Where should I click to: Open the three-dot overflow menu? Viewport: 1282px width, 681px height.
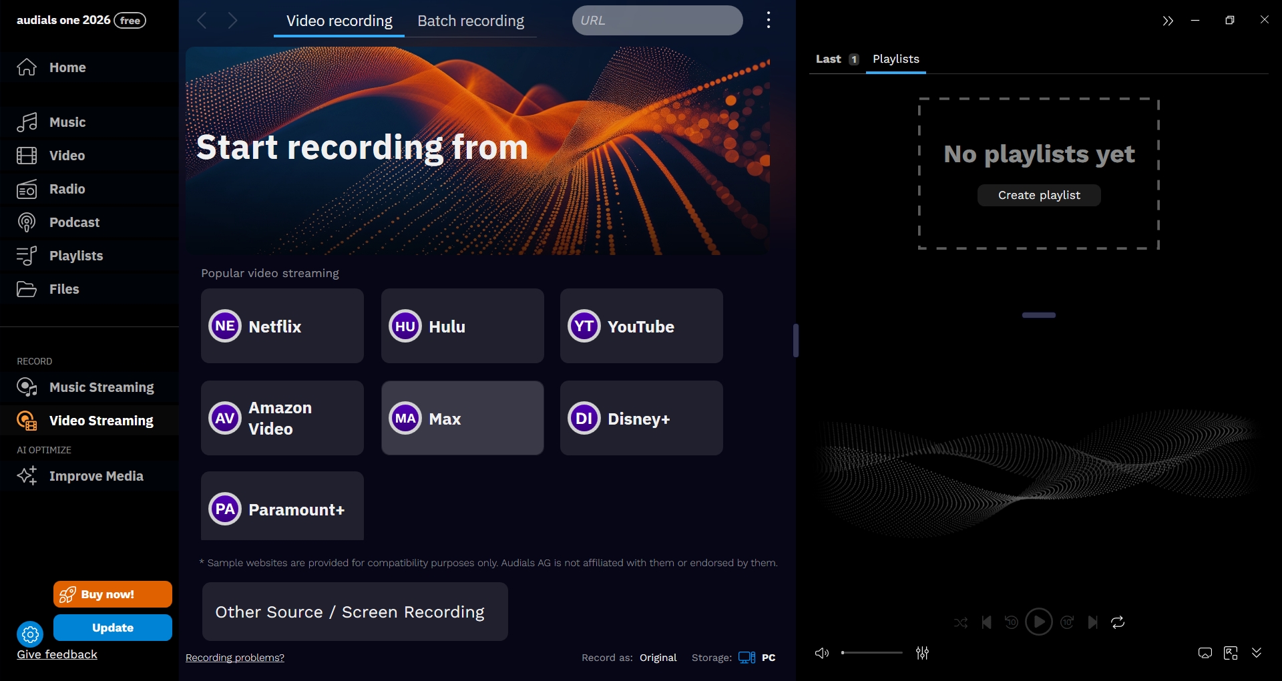pyautogui.click(x=769, y=20)
